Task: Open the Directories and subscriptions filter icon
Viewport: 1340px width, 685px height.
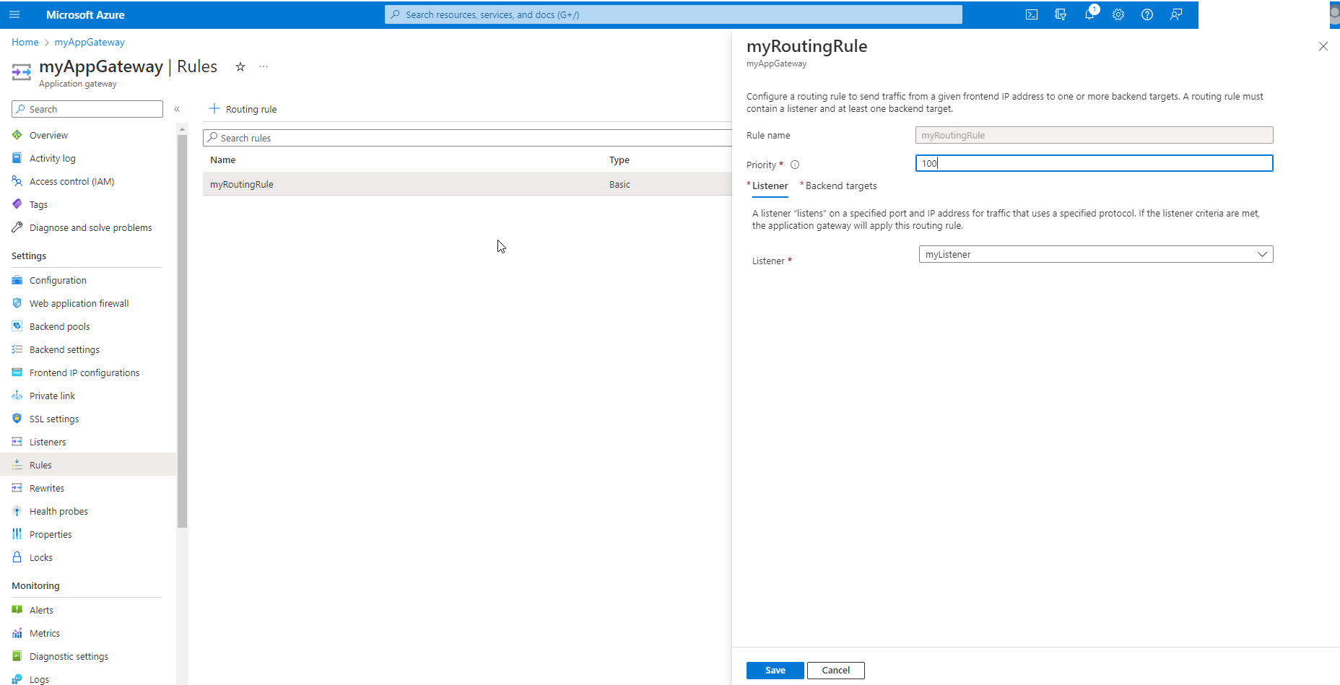Action: (1061, 14)
